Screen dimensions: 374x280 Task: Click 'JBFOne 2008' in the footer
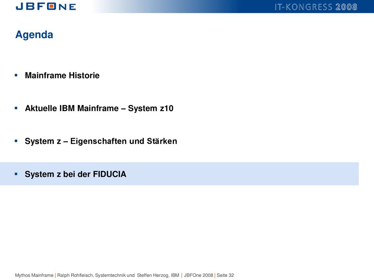[x=198, y=275]
